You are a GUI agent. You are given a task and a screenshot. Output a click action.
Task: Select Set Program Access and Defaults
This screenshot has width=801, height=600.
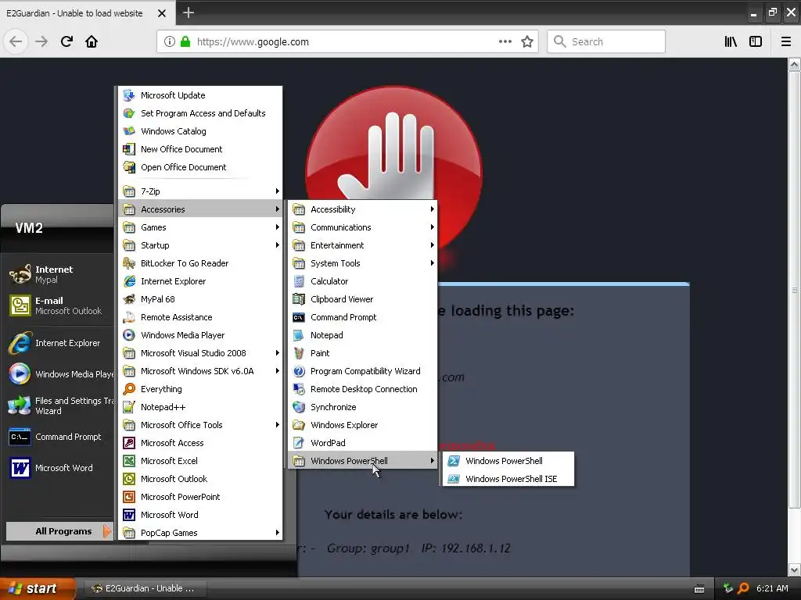(x=200, y=113)
